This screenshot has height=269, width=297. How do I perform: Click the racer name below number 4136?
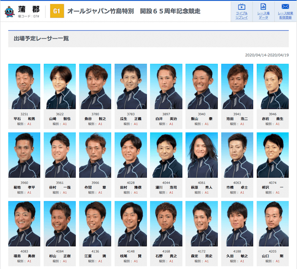click(x=95, y=256)
